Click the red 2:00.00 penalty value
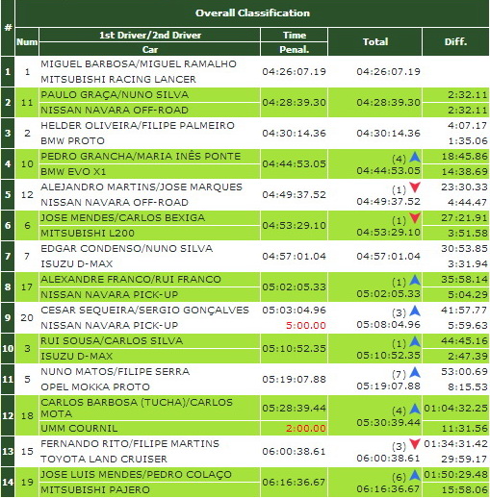 click(x=306, y=428)
